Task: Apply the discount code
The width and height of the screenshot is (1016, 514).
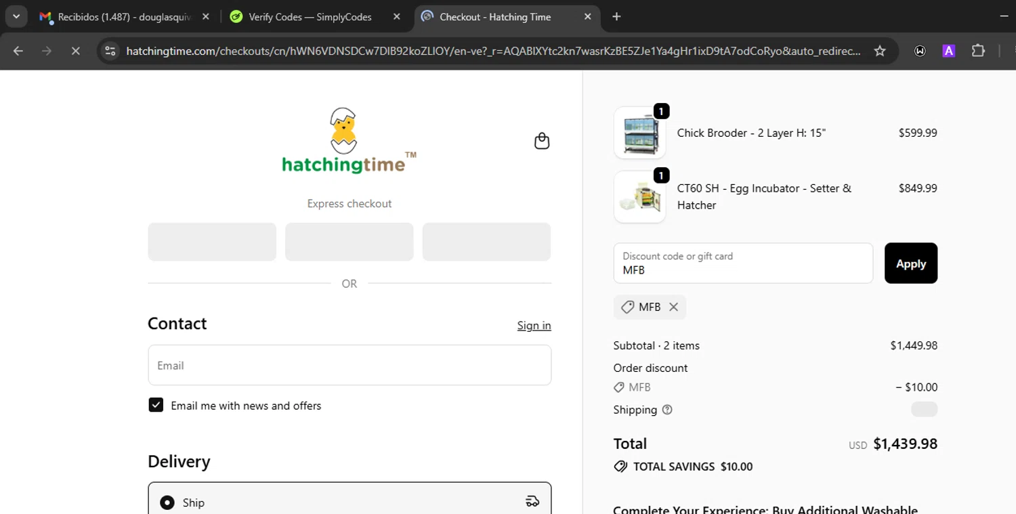Action: tap(911, 263)
